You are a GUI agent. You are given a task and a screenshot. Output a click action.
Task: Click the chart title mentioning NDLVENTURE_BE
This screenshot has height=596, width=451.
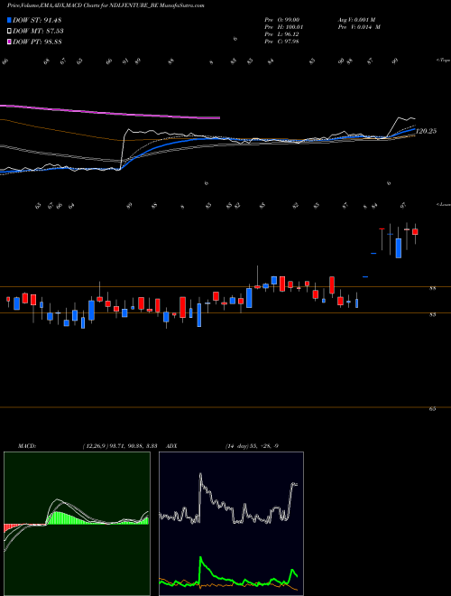[106, 6]
